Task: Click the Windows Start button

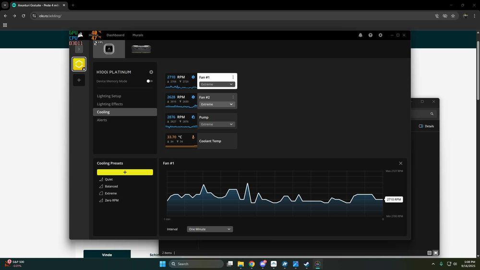Action: tap(163, 264)
